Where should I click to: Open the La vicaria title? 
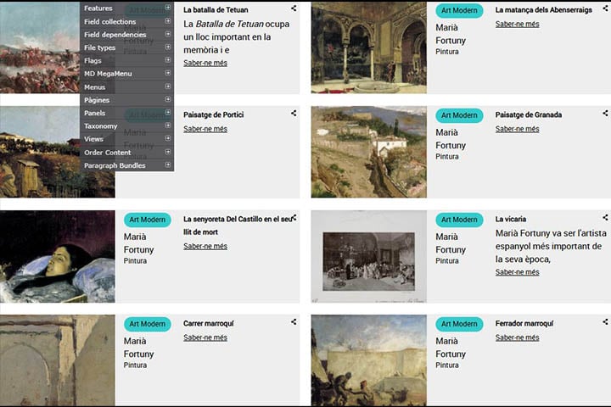tap(511, 220)
